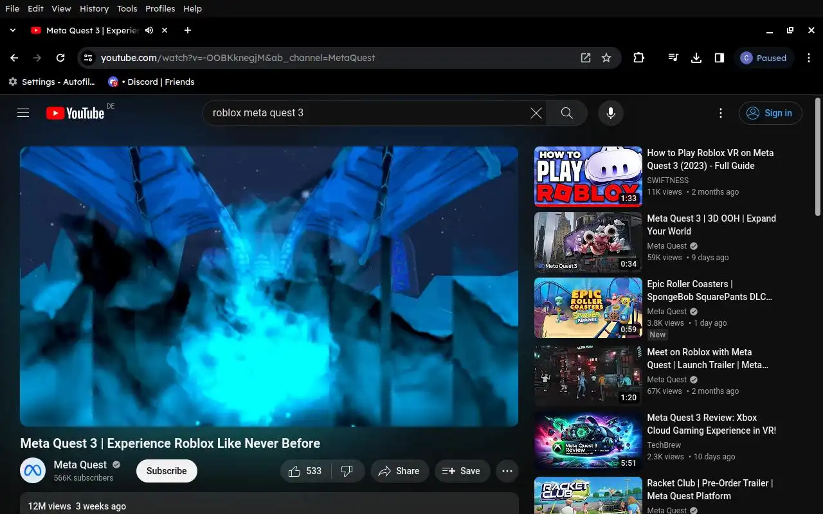This screenshot has width=823, height=514.
Task: Close the Meta Quest 3 tab
Action: (165, 30)
